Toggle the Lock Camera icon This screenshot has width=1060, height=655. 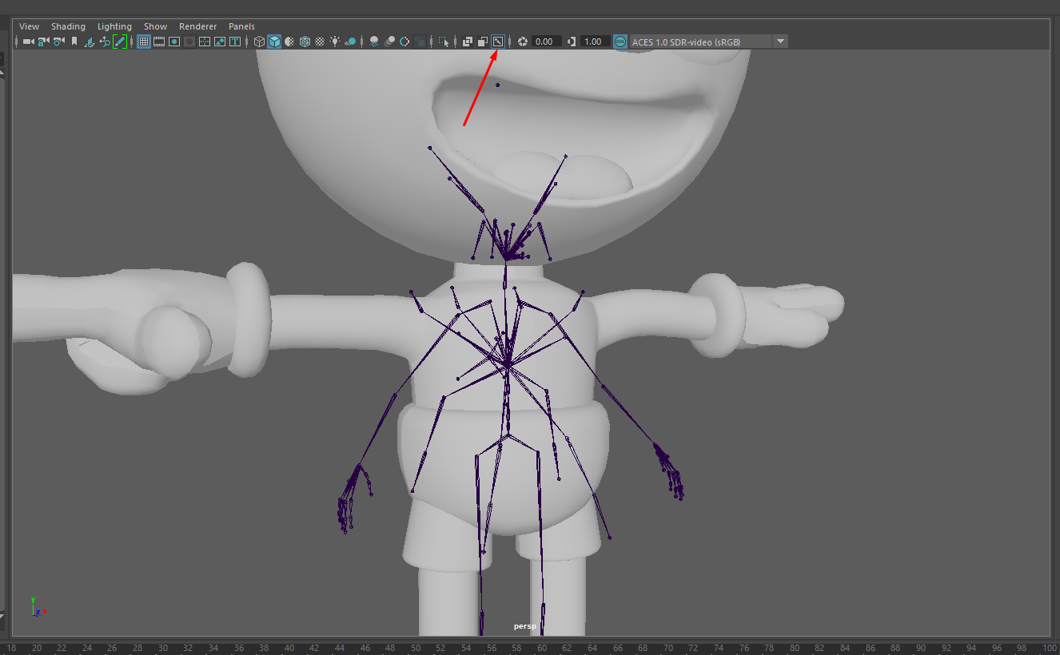(44, 42)
